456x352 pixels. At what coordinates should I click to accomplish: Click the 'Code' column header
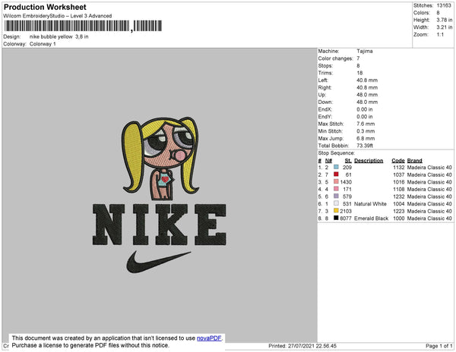click(398, 161)
